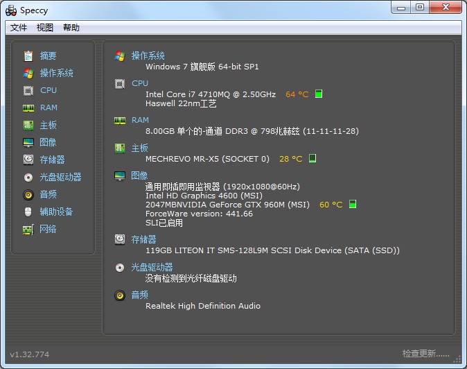Screen dimensions: 467x369
Task: Click the hard drive icon beside 存储器 heading
Action: pos(120,239)
